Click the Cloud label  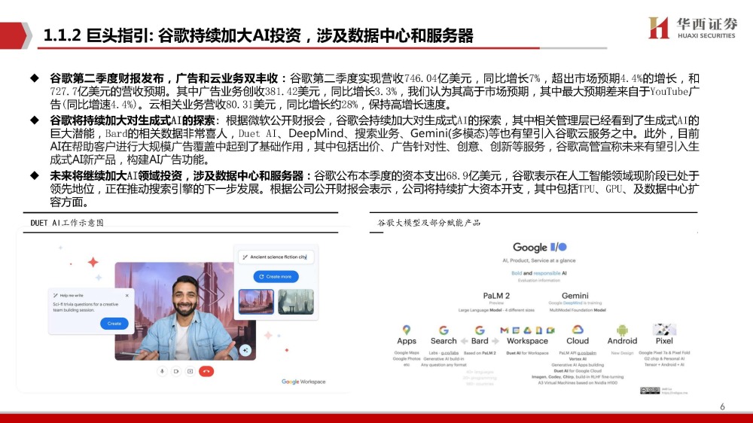pyautogui.click(x=578, y=341)
